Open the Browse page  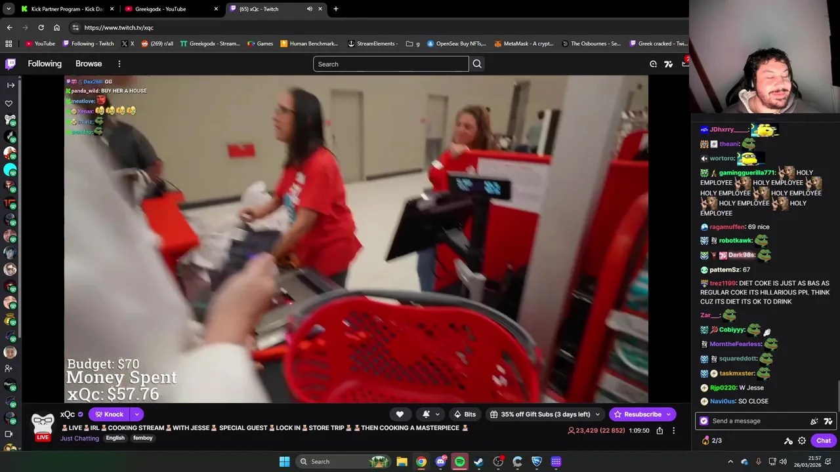89,64
